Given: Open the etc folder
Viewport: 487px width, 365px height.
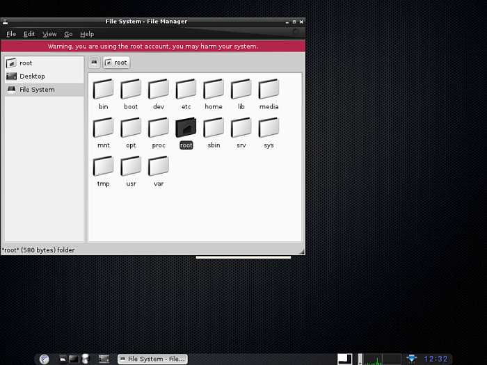Looking at the screenshot, I should 186,90.
